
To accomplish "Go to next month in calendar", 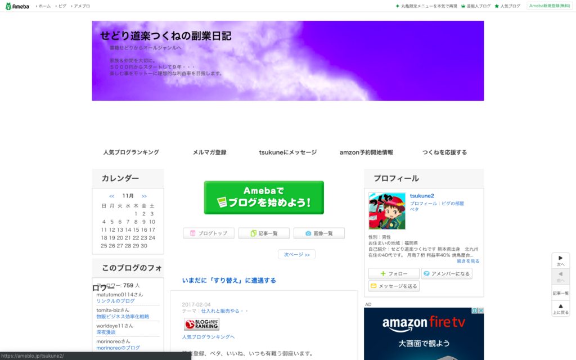I will [145, 196].
